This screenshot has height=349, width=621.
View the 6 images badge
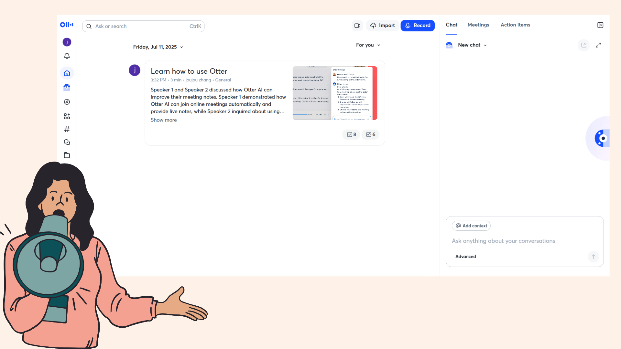[x=371, y=134]
